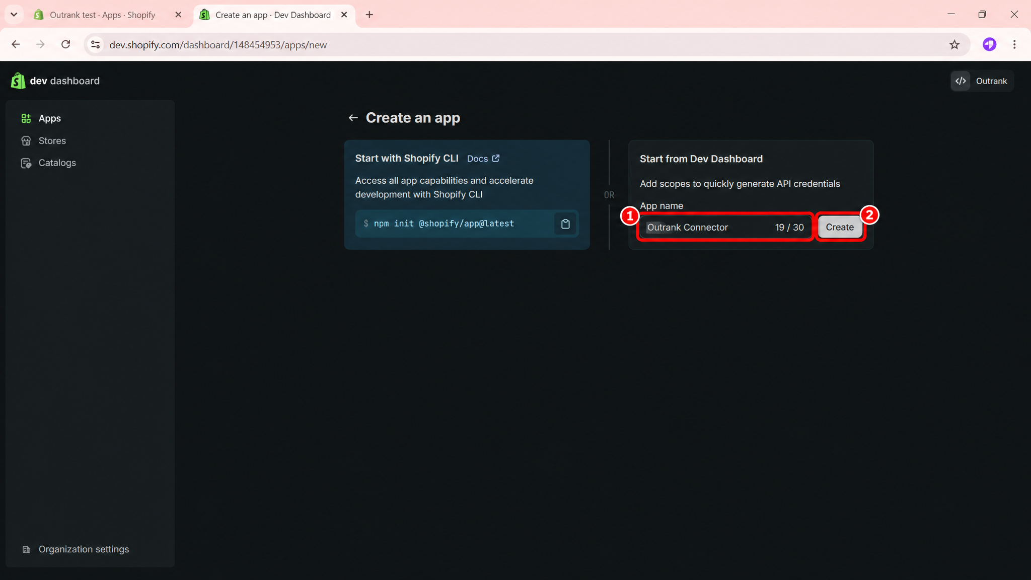
Task: Restore down the browser window
Action: click(x=982, y=15)
